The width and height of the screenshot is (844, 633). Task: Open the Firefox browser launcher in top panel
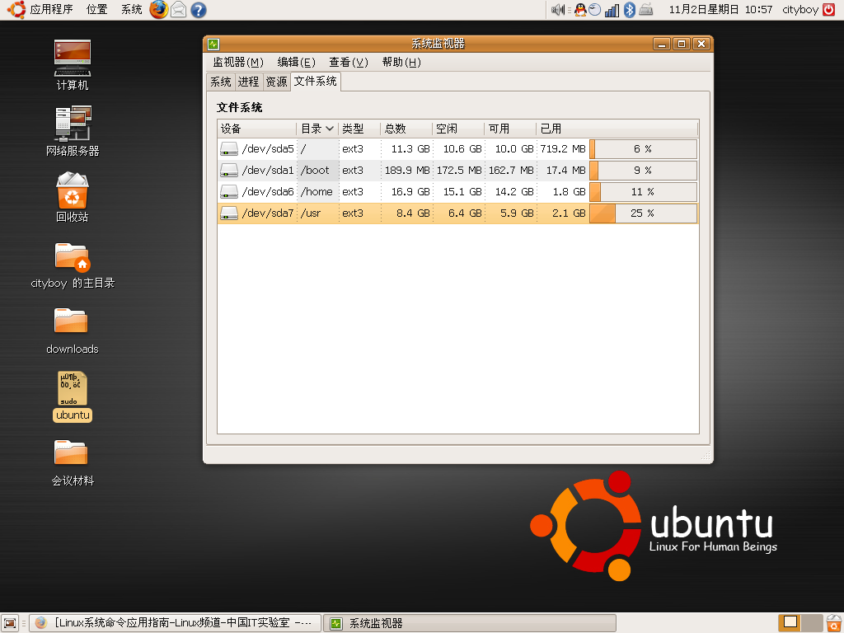coord(158,10)
